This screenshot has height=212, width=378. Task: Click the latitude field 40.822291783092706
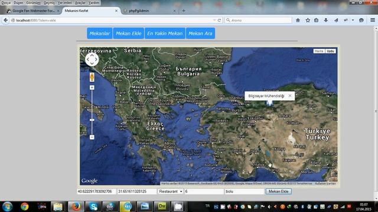point(96,191)
